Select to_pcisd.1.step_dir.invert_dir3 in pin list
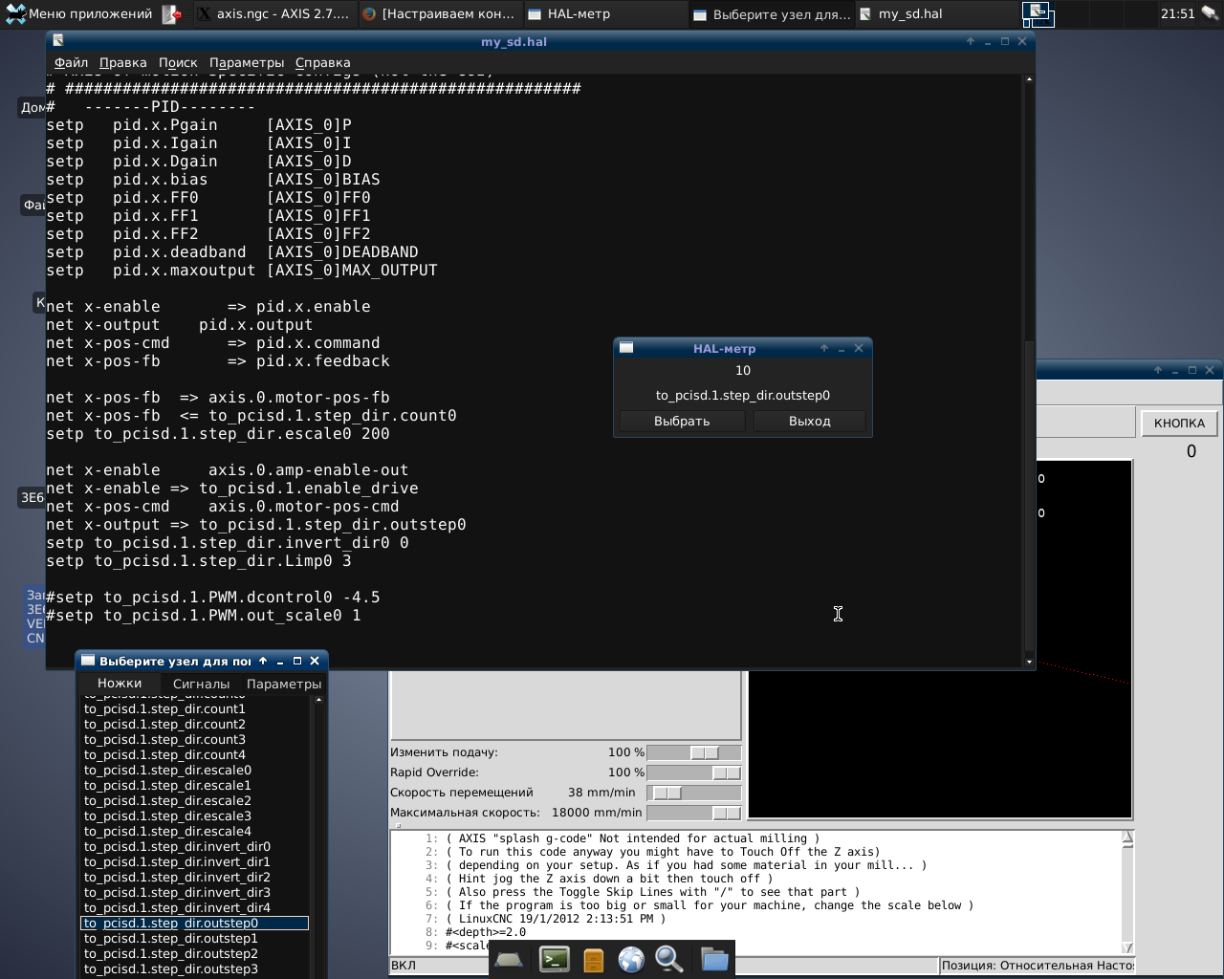The width and height of the screenshot is (1224, 979). pyautogui.click(x=195, y=892)
